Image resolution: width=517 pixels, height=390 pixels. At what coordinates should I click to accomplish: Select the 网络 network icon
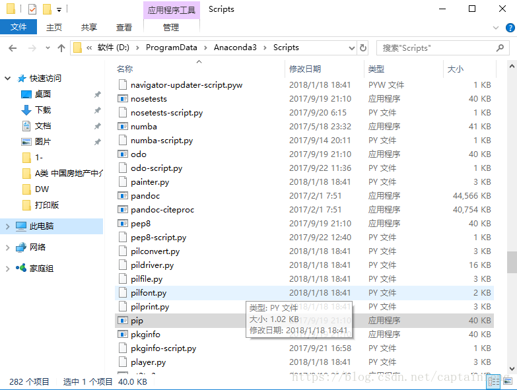click(21, 247)
